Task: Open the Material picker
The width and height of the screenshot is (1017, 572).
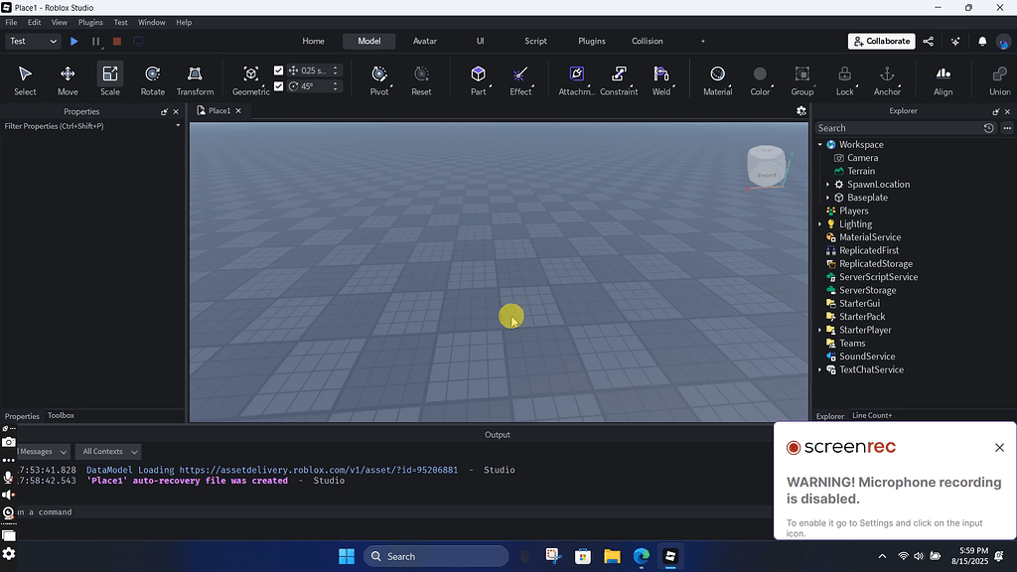Action: tap(717, 79)
